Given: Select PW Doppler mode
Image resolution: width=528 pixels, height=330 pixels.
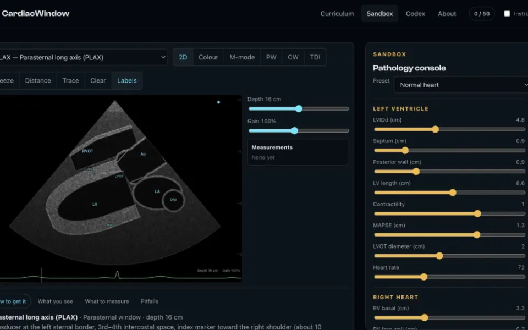Looking at the screenshot, I should coord(271,57).
